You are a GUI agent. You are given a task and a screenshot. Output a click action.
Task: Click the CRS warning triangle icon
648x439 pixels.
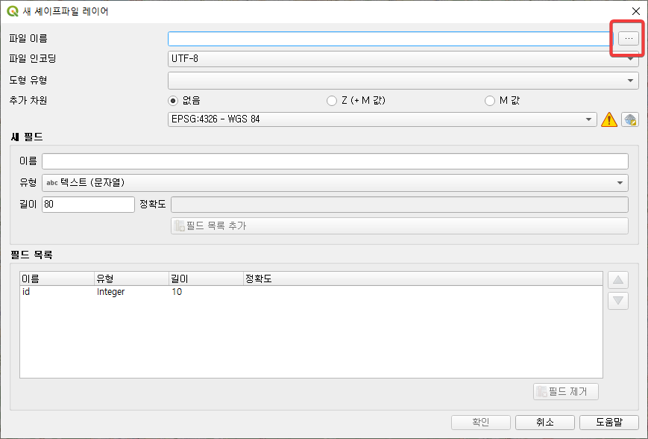click(609, 119)
